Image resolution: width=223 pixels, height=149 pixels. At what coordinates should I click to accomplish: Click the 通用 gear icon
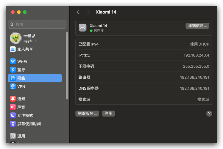pos(13,136)
